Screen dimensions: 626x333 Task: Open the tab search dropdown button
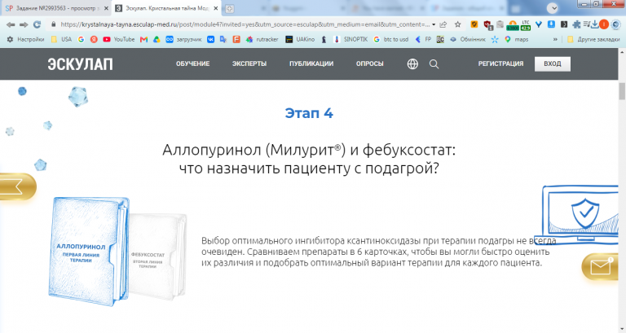pyautogui.click(x=553, y=8)
